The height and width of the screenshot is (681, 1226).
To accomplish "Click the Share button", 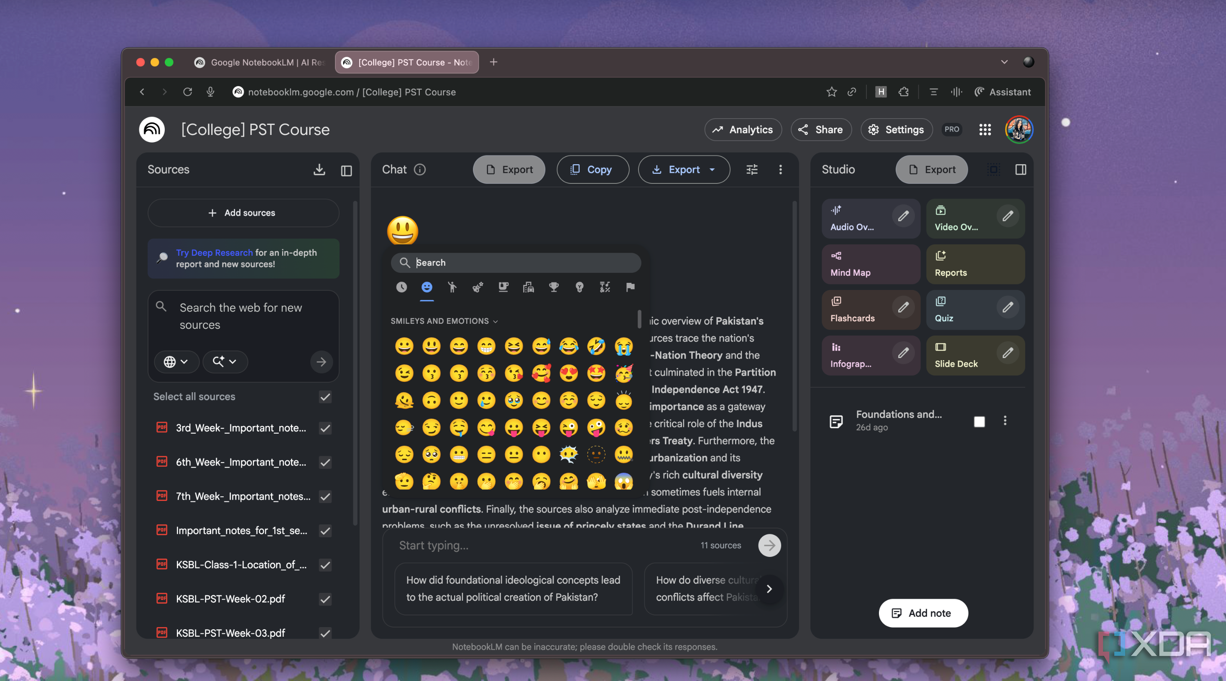I will pyautogui.click(x=821, y=130).
